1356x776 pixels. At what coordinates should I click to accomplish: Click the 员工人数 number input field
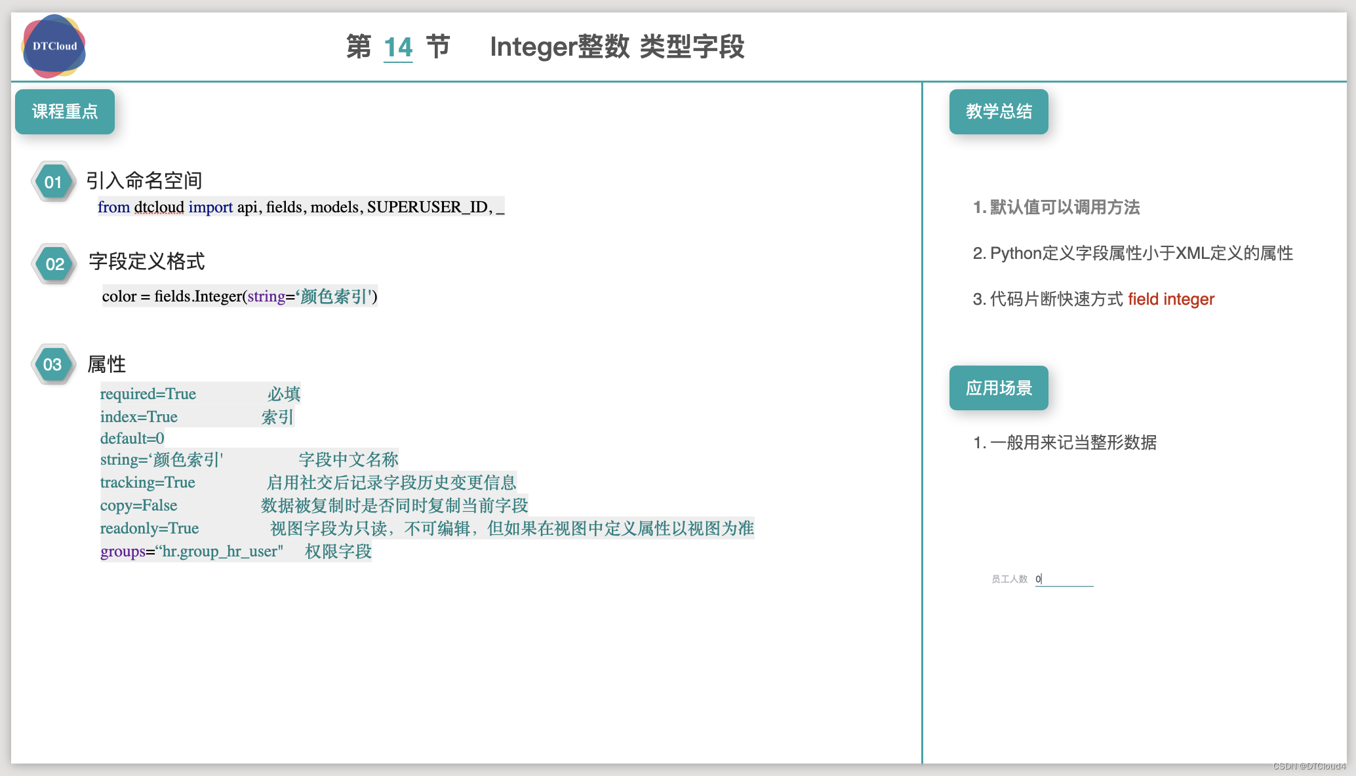1064,579
